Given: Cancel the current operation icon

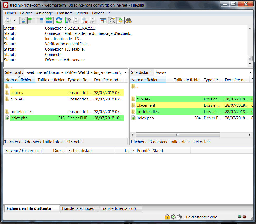Looking at the screenshot, I should tap(76, 21).
